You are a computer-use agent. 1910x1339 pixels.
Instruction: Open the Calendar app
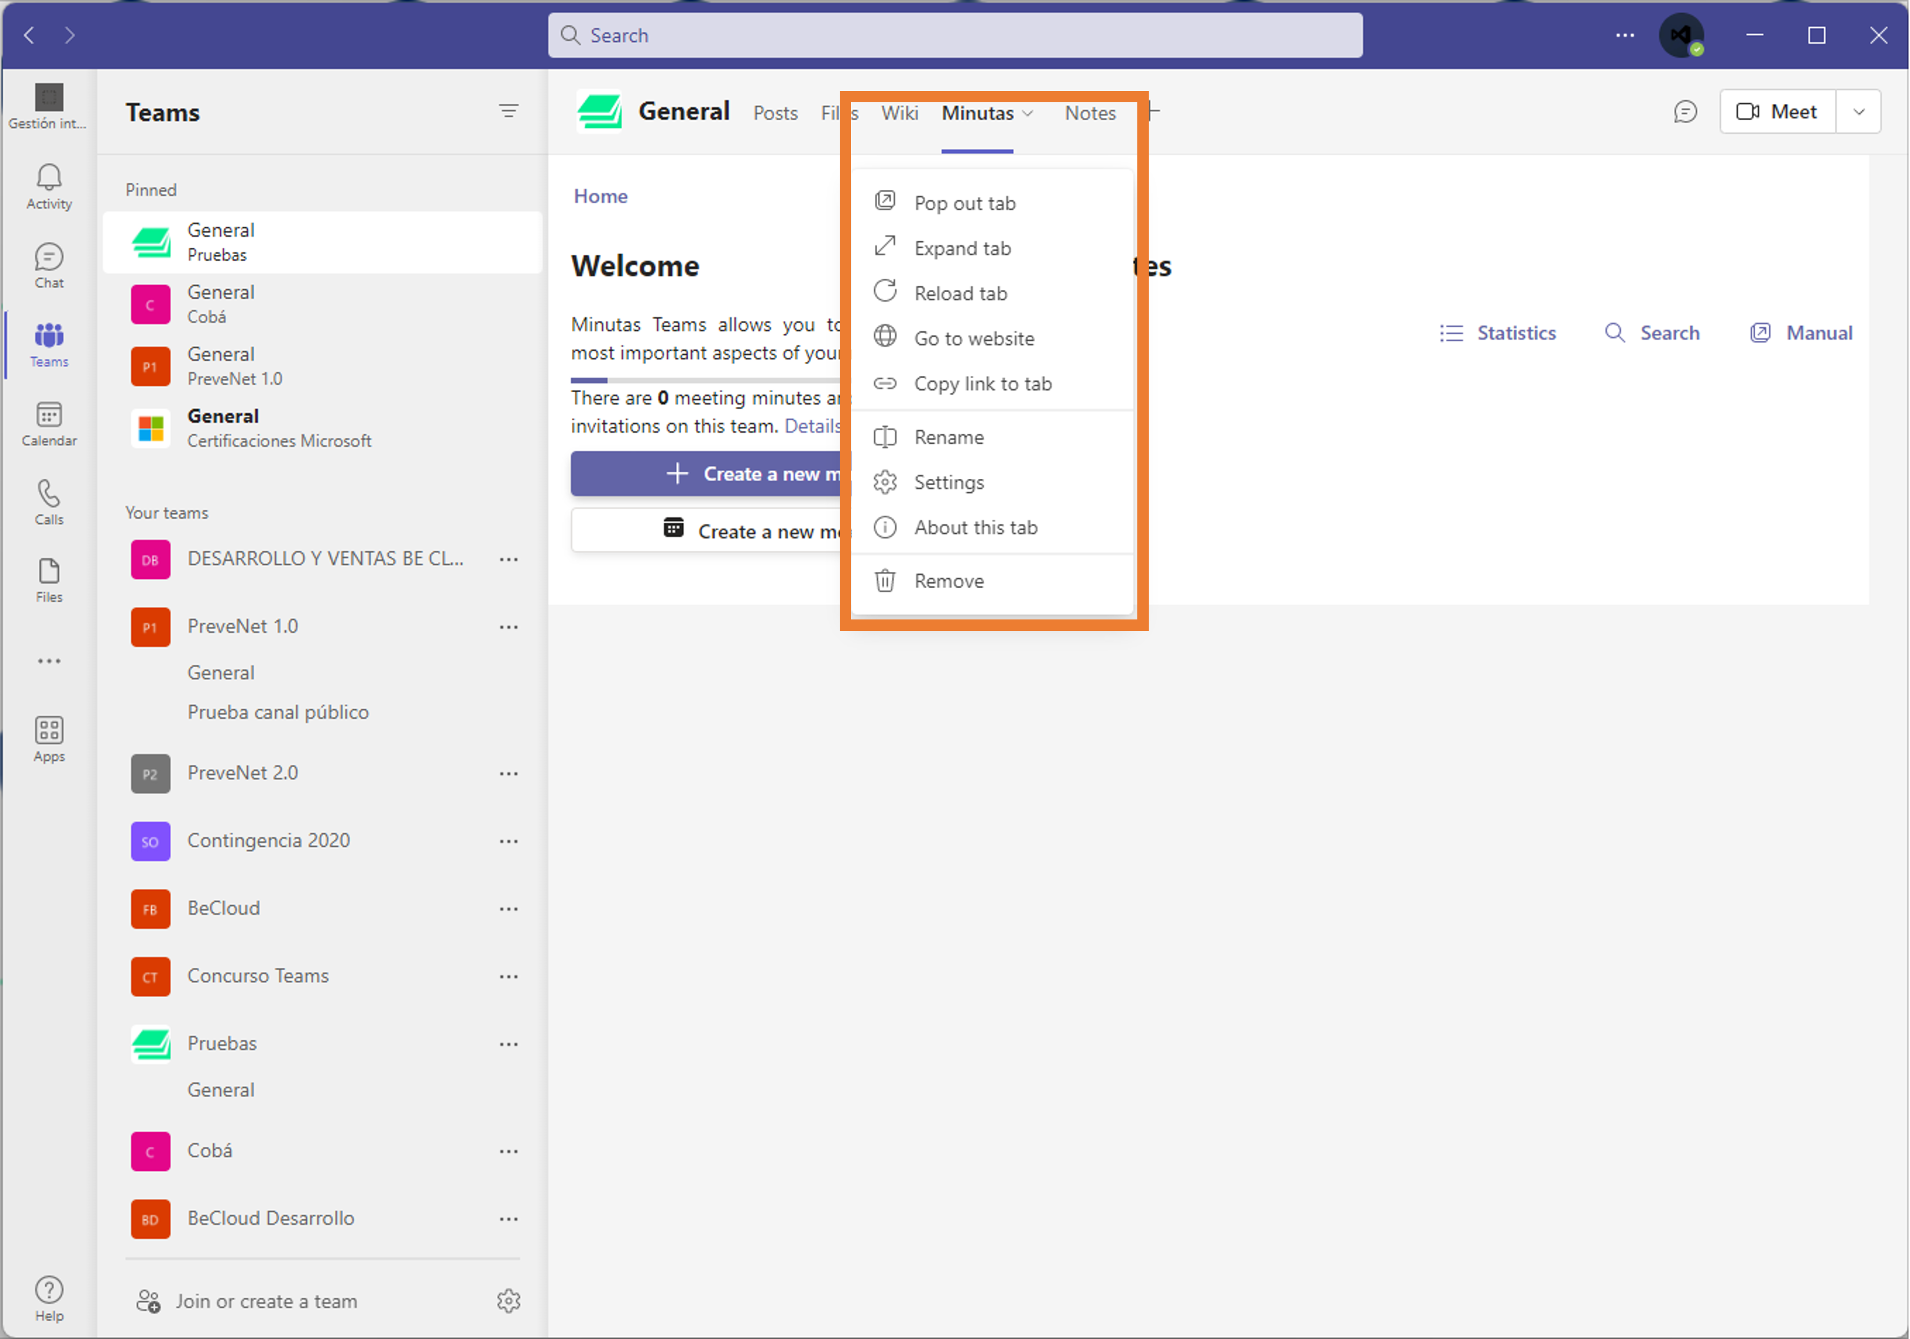pyautogui.click(x=49, y=424)
